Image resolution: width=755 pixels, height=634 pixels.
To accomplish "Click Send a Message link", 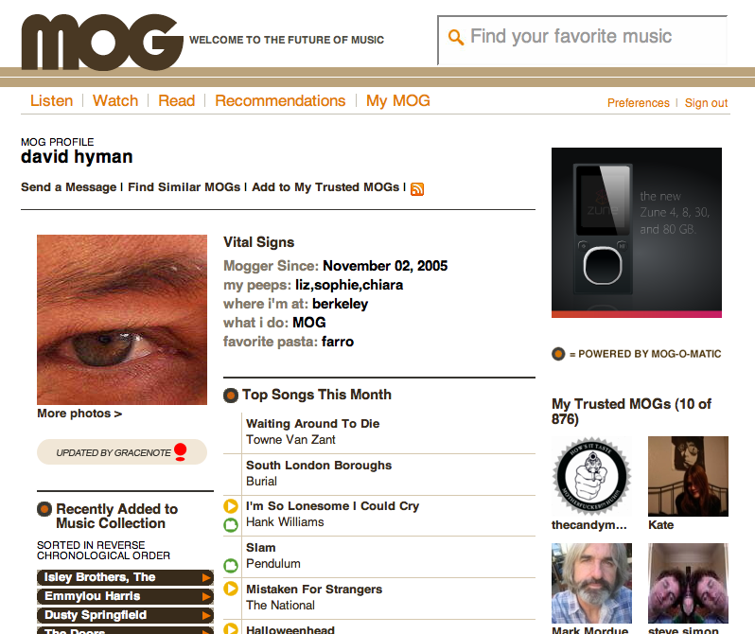I will click(x=68, y=187).
